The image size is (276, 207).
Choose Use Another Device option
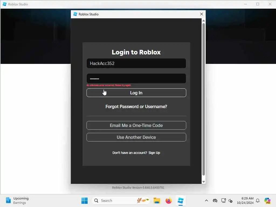pos(136,137)
